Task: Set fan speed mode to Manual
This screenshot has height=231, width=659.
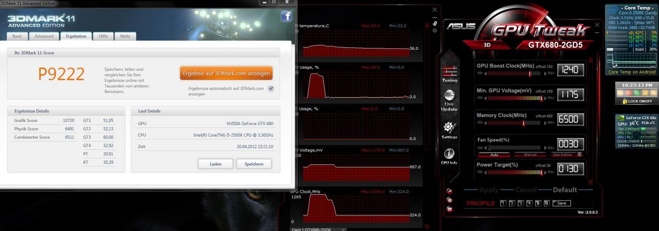Action: coord(530,155)
